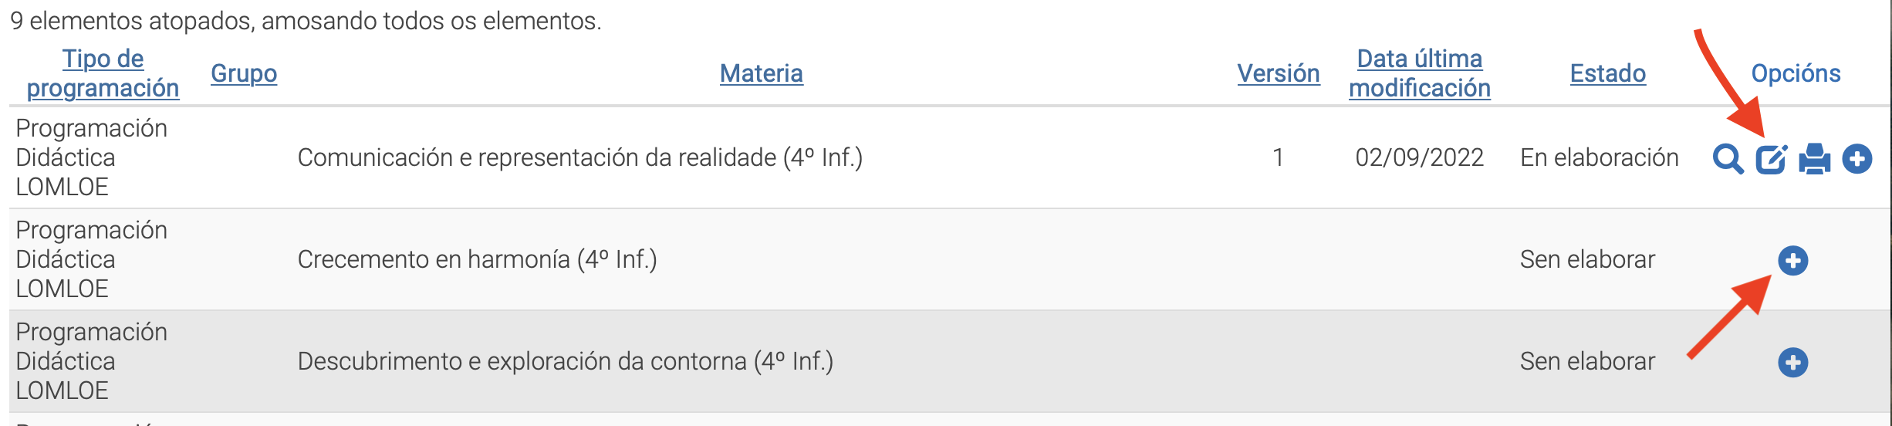Screen dimensions: 1892x426
Task: Sort table by Grupo column
Action: 244,73
